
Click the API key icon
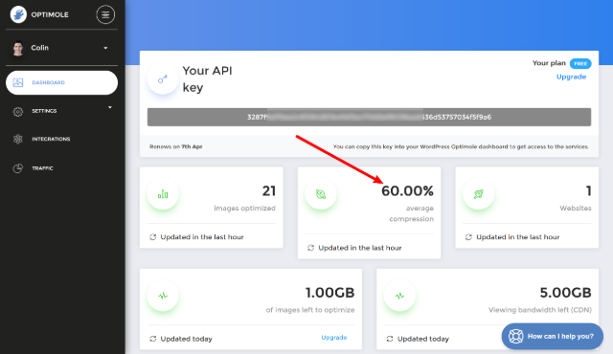click(x=163, y=79)
